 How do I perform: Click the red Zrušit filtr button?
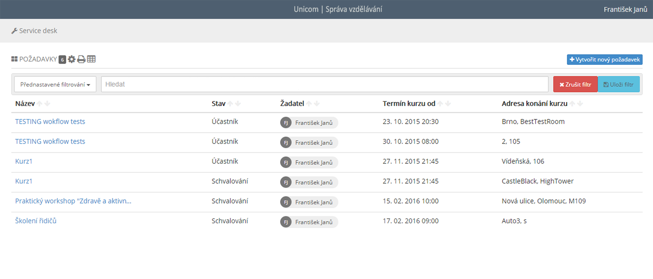(575, 84)
